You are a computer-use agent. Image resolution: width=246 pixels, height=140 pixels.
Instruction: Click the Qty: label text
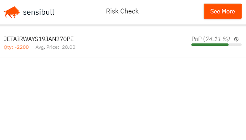pyautogui.click(x=8, y=47)
